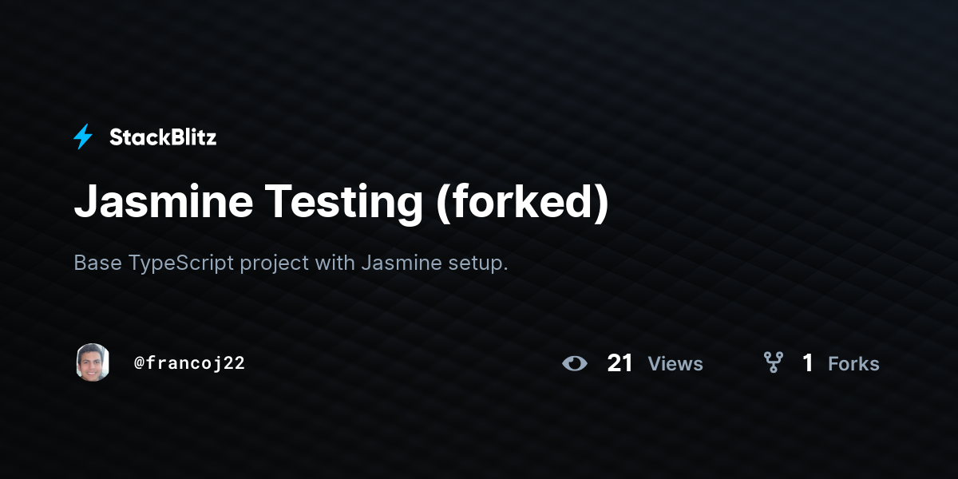The height and width of the screenshot is (479, 958).
Task: Click the 21 view count number
Action: pyautogui.click(x=620, y=363)
